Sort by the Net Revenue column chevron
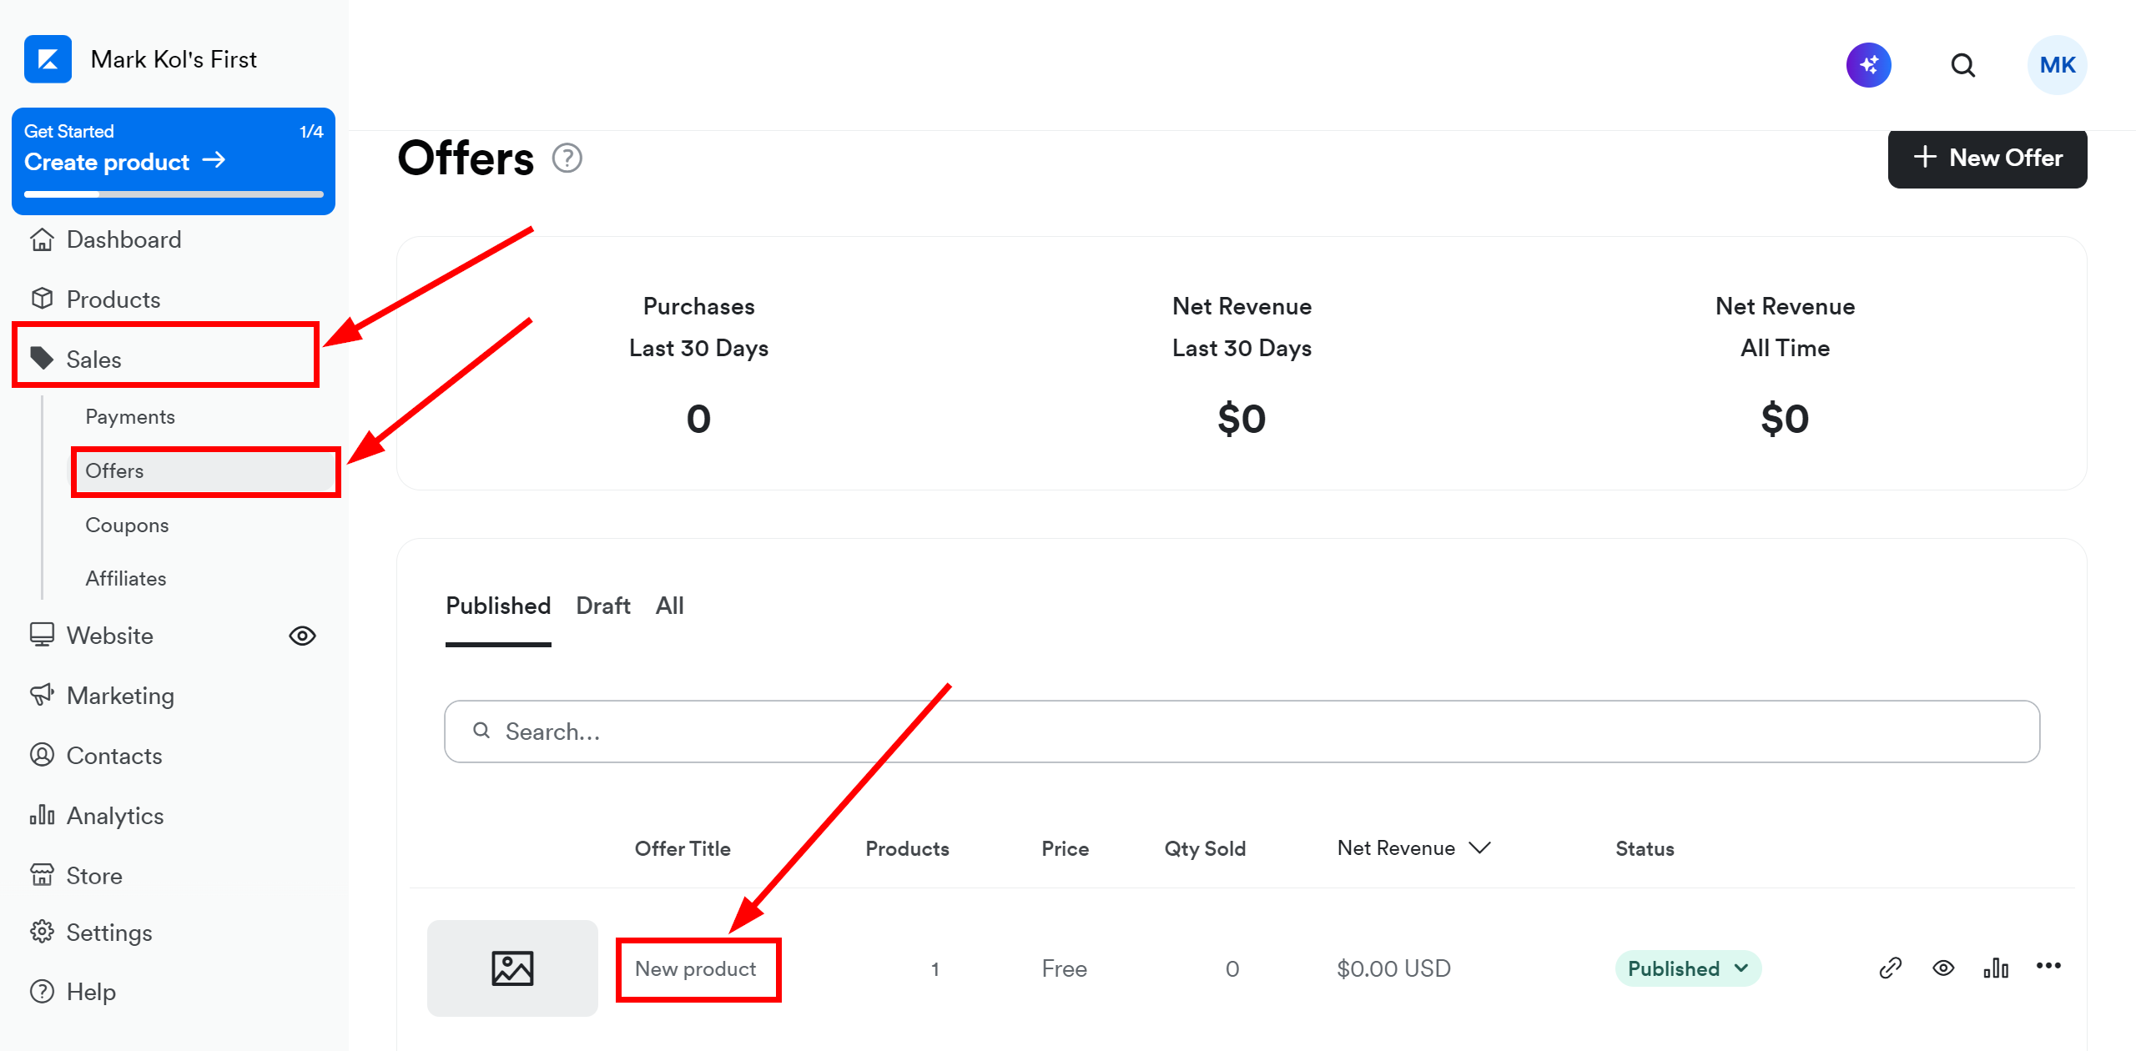This screenshot has height=1051, width=2136. coord(1480,848)
